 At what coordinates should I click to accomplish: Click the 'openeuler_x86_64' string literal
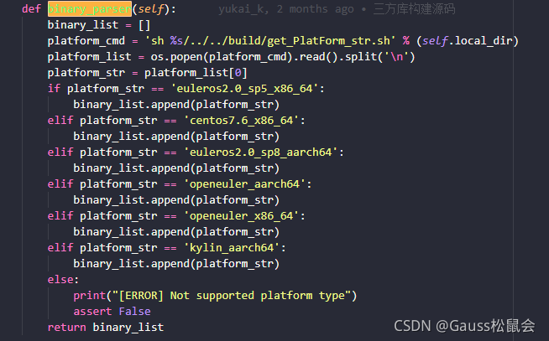241,215
